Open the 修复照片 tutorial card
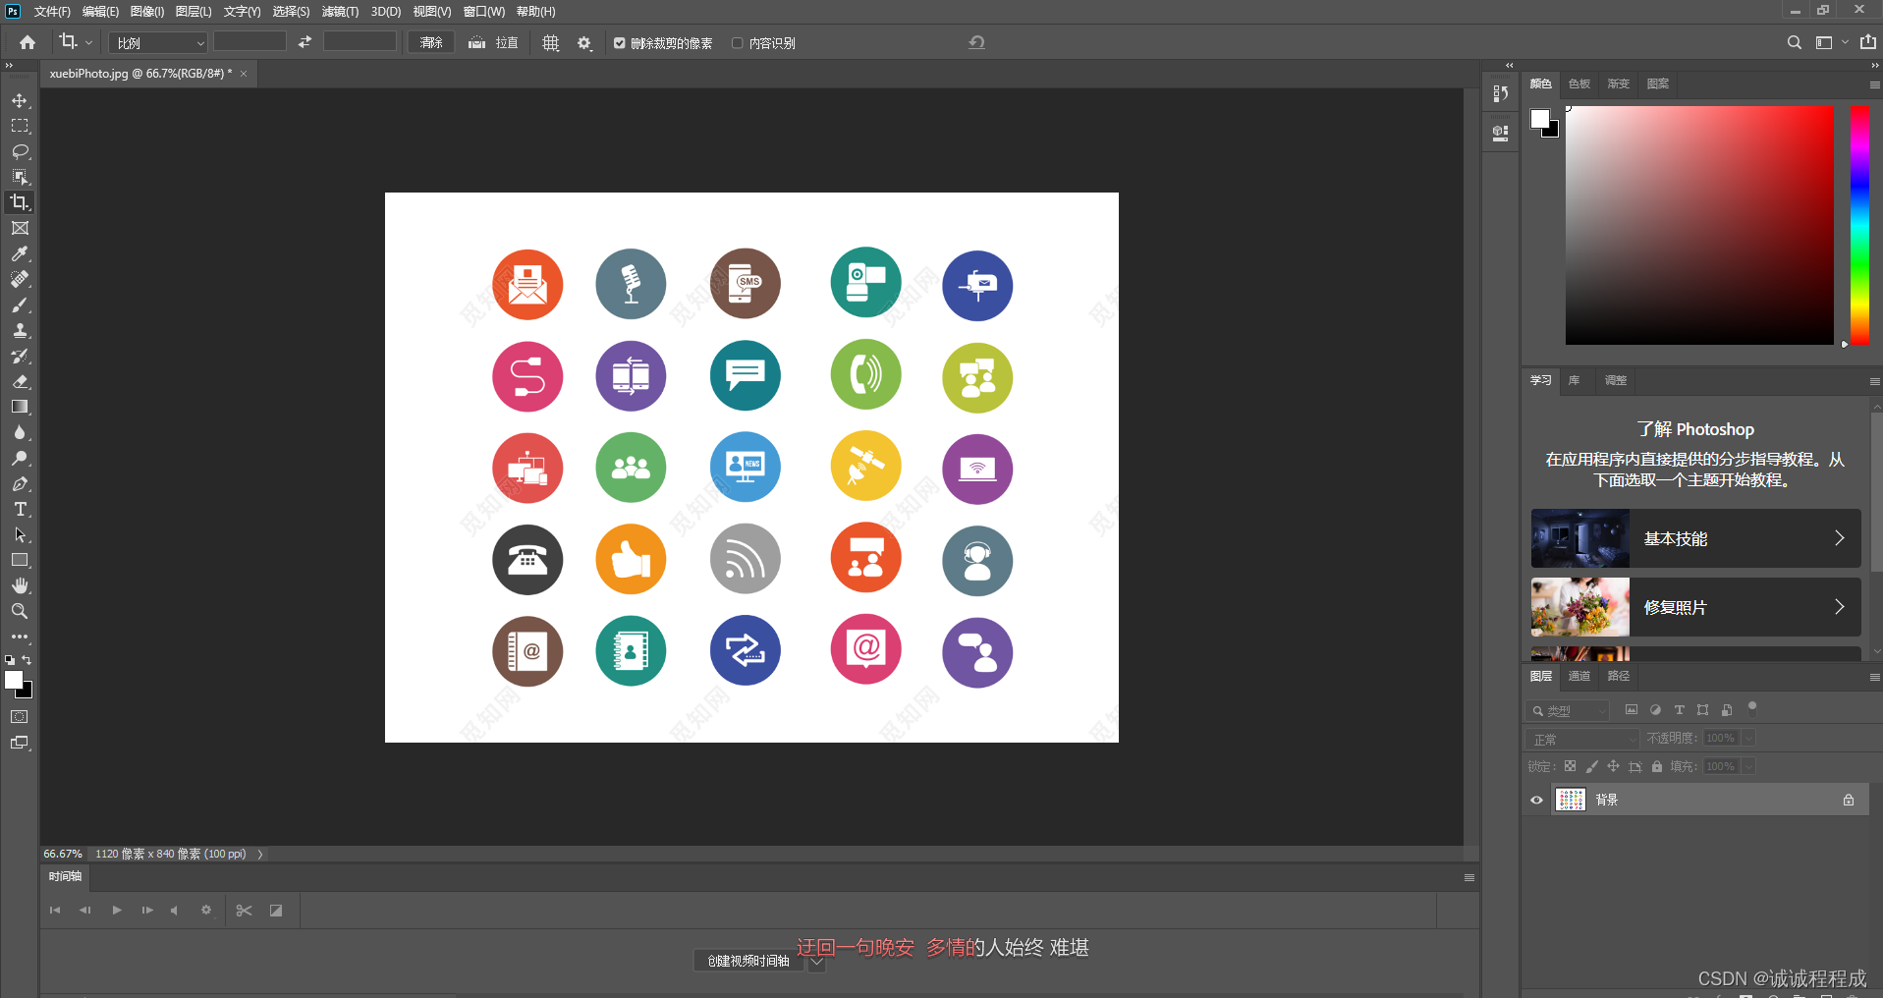 1695,607
